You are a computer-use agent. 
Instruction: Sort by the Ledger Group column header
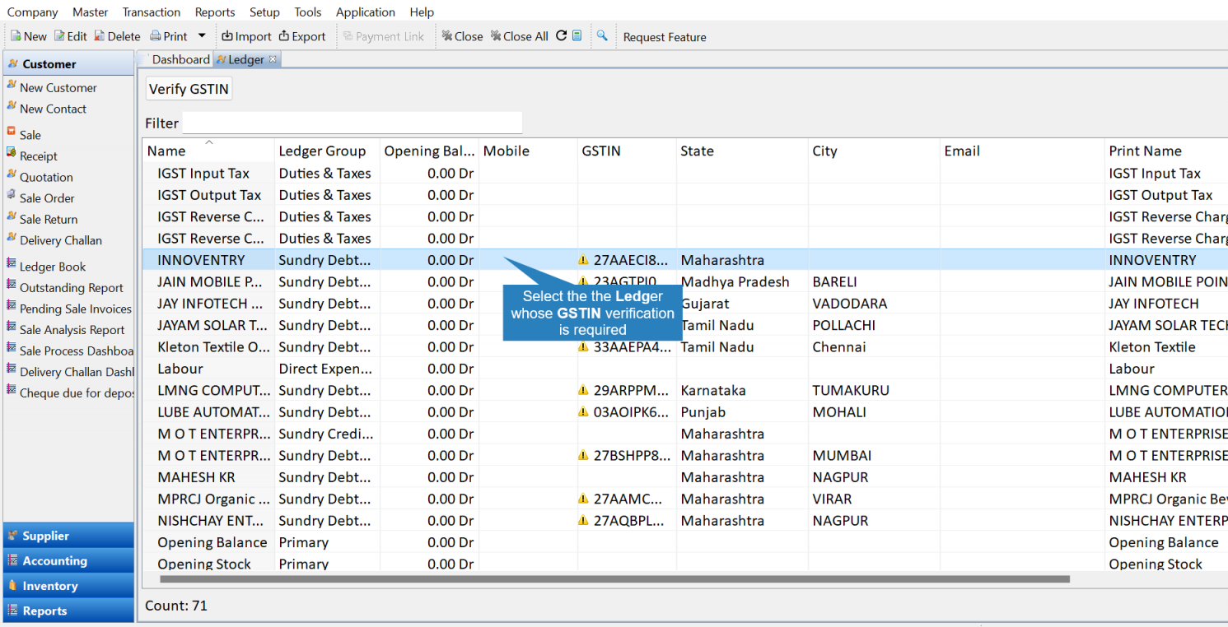click(x=327, y=151)
